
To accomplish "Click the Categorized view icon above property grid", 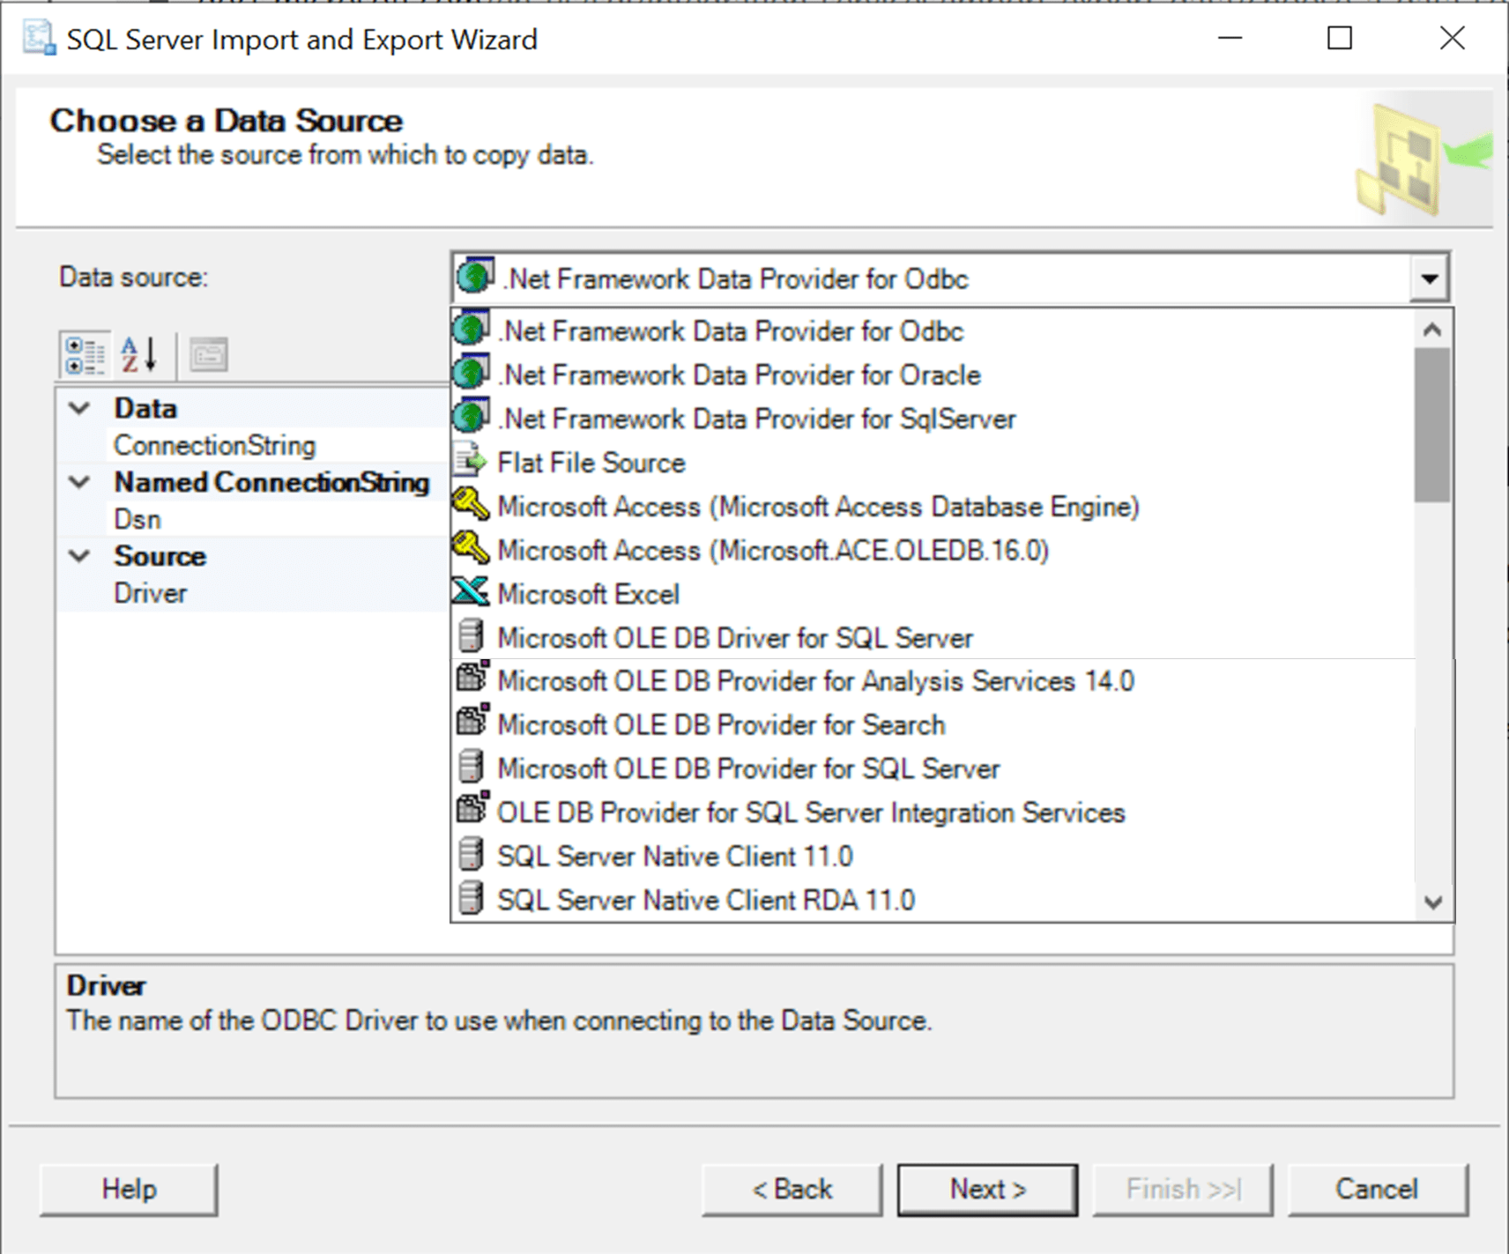I will pos(84,352).
